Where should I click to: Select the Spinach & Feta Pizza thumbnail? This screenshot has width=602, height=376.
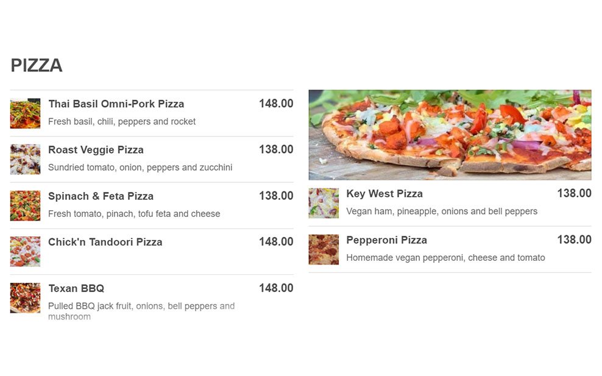(26, 205)
